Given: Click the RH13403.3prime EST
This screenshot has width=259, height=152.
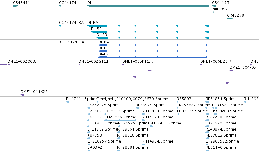Looking at the screenshot, I should (x=152, y=126).
